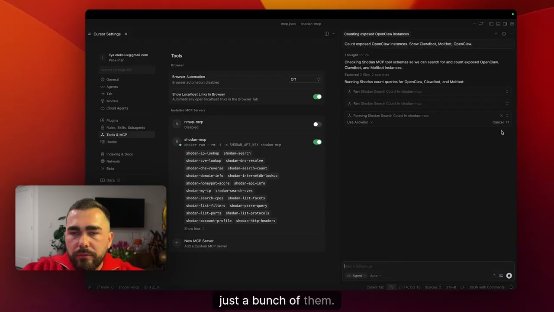Toggle Show Localhost Links in Browser
Screen dimensions: 554x312
(x=317, y=97)
